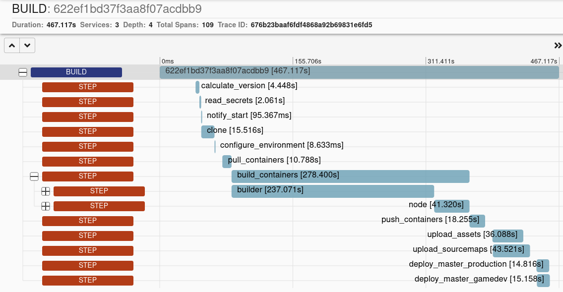This screenshot has width=563, height=292.
Task: Select STEP label for deploy_master_gamedev row
Action: point(88,281)
